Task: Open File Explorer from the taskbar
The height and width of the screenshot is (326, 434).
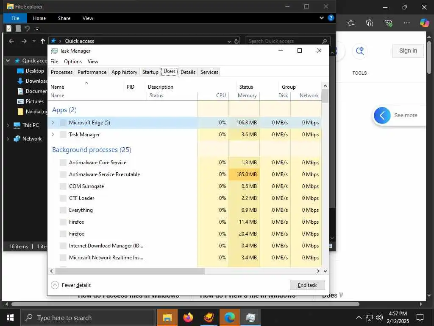Action: click(167, 318)
